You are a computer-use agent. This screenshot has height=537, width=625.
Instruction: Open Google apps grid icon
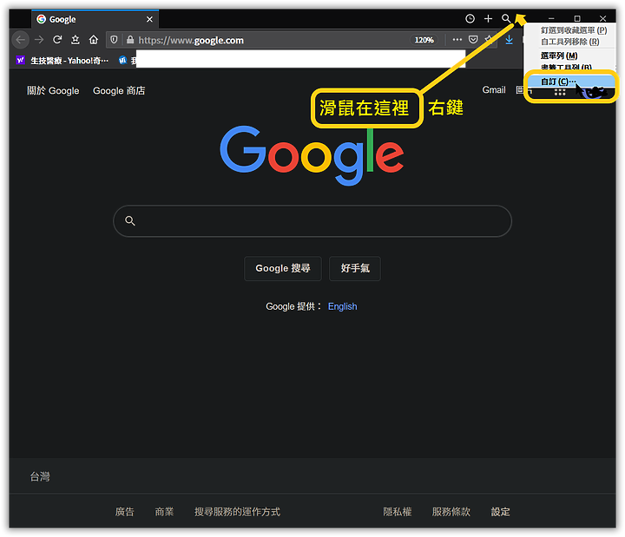tap(560, 93)
